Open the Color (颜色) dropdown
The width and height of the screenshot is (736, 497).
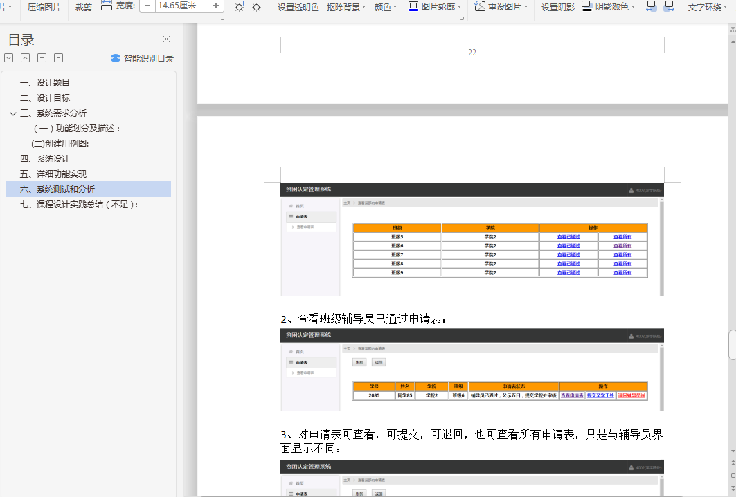click(386, 7)
